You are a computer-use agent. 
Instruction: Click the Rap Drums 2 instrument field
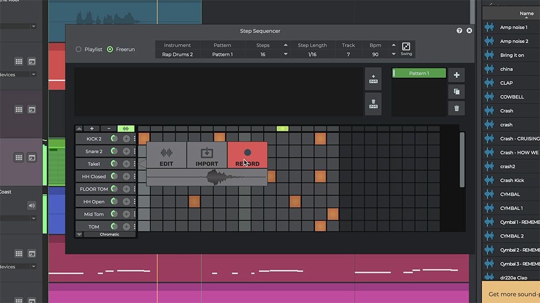click(177, 54)
